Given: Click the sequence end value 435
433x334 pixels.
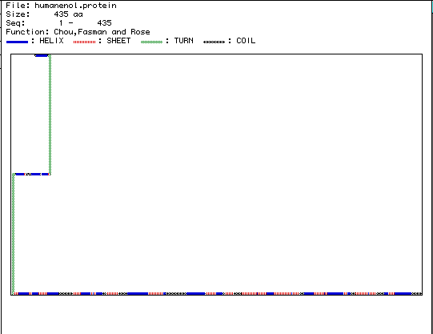Looking at the screenshot, I should tap(104, 23).
